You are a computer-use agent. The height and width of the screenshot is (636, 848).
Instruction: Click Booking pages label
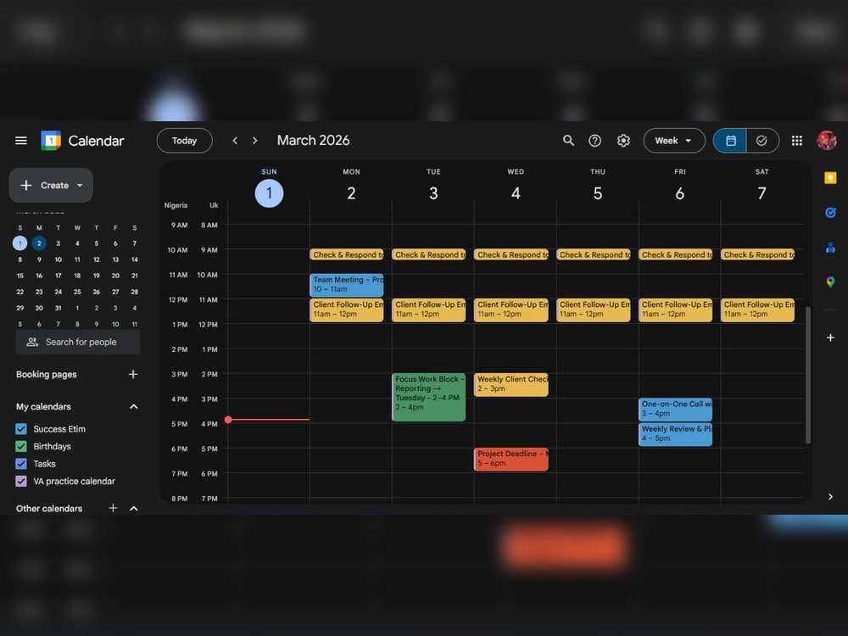47,374
